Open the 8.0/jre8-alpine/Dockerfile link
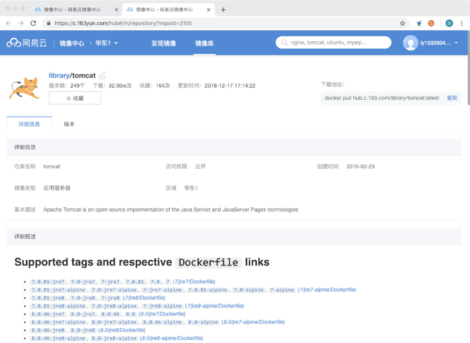Image resolution: width=470 pixels, height=343 pixels. pyautogui.click(x=171, y=338)
